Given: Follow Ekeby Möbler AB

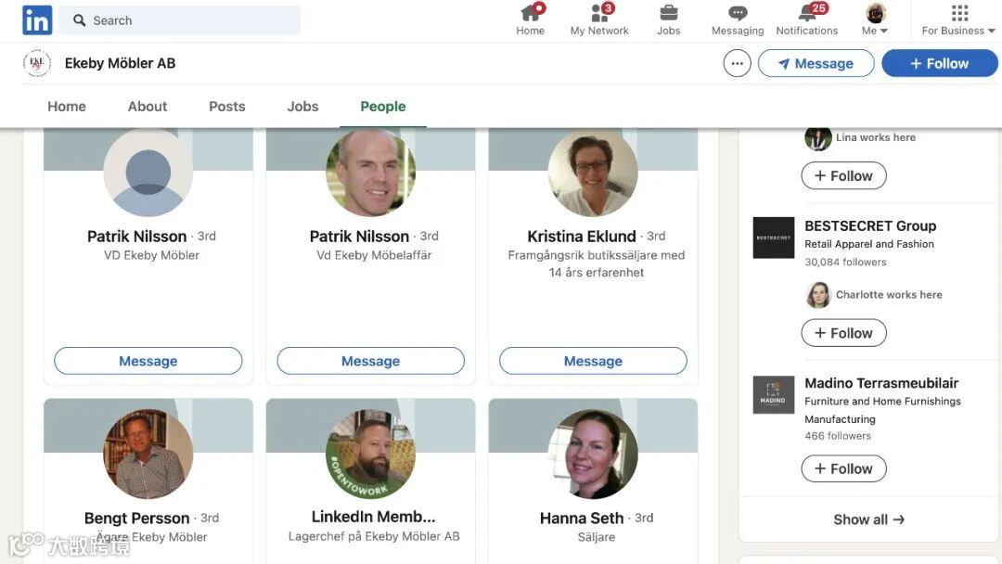Looking at the screenshot, I should (x=939, y=63).
